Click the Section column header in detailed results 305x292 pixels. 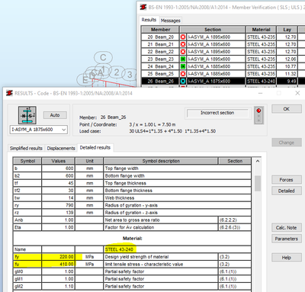point(235,161)
